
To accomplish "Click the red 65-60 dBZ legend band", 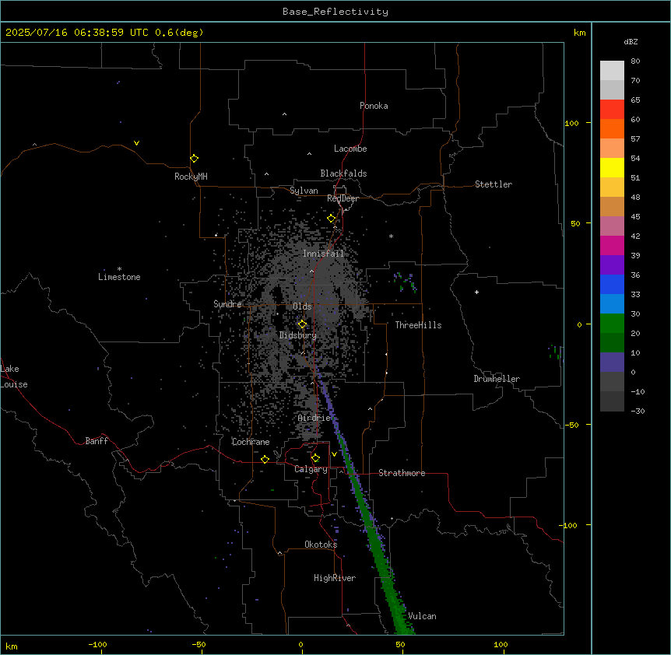I will point(612,110).
